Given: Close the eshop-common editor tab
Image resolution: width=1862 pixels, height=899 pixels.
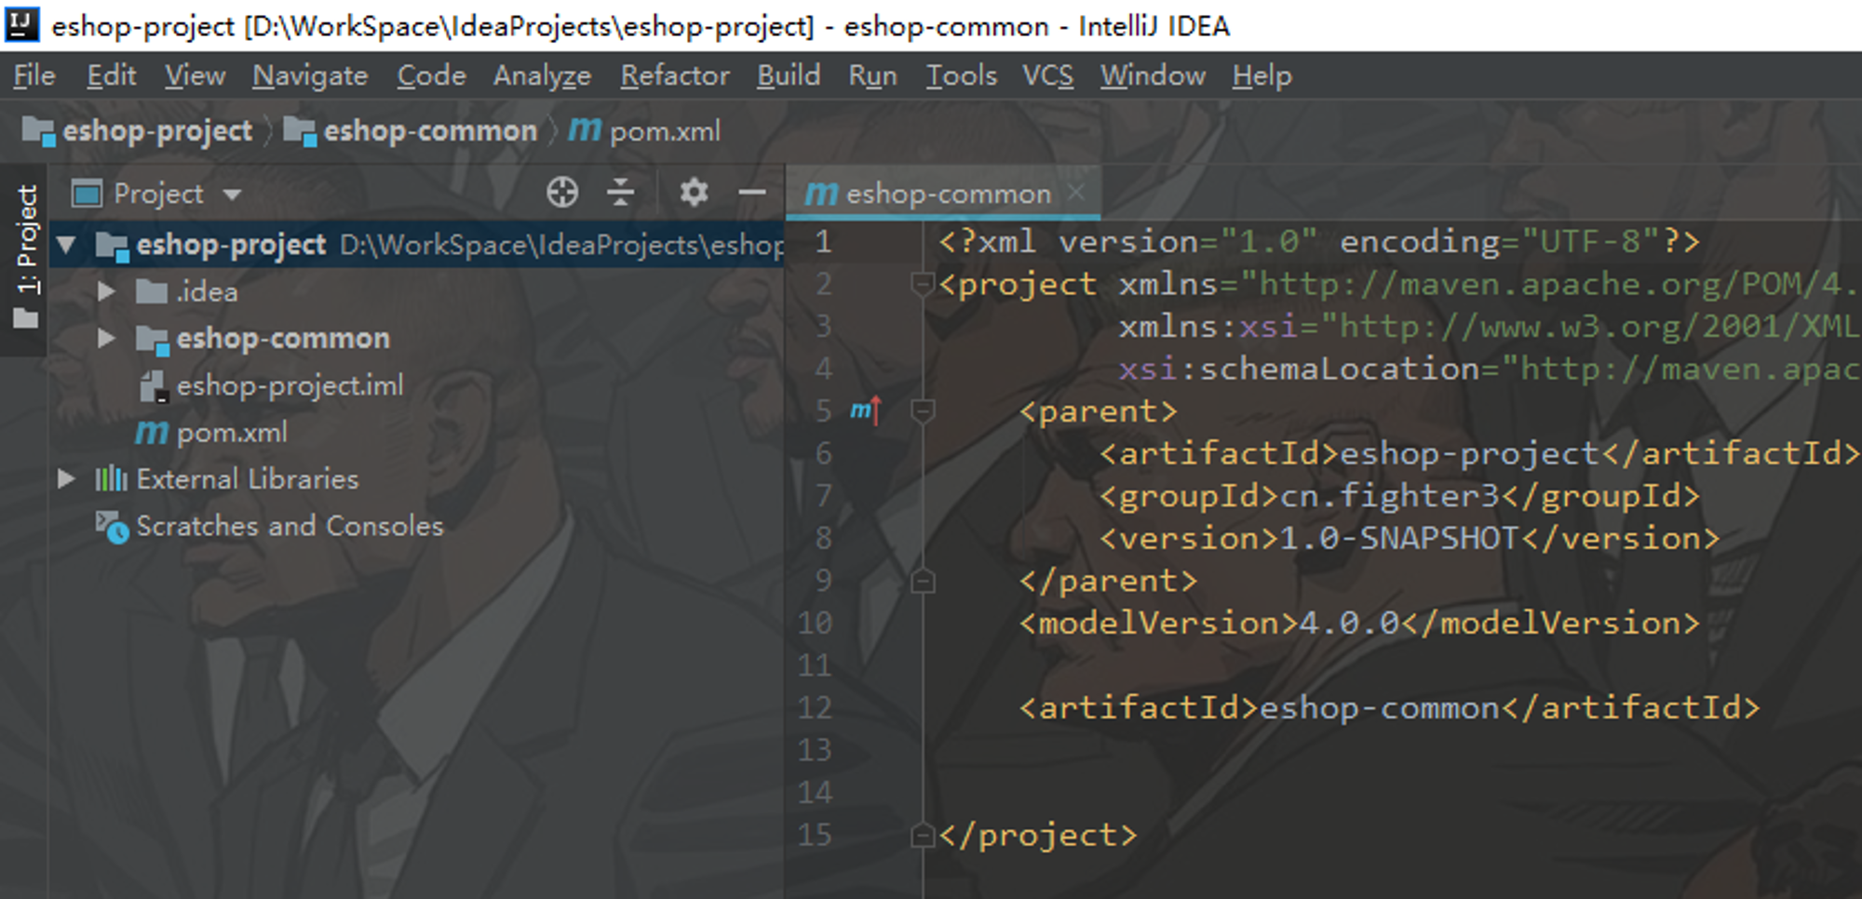Looking at the screenshot, I should [x=1076, y=193].
